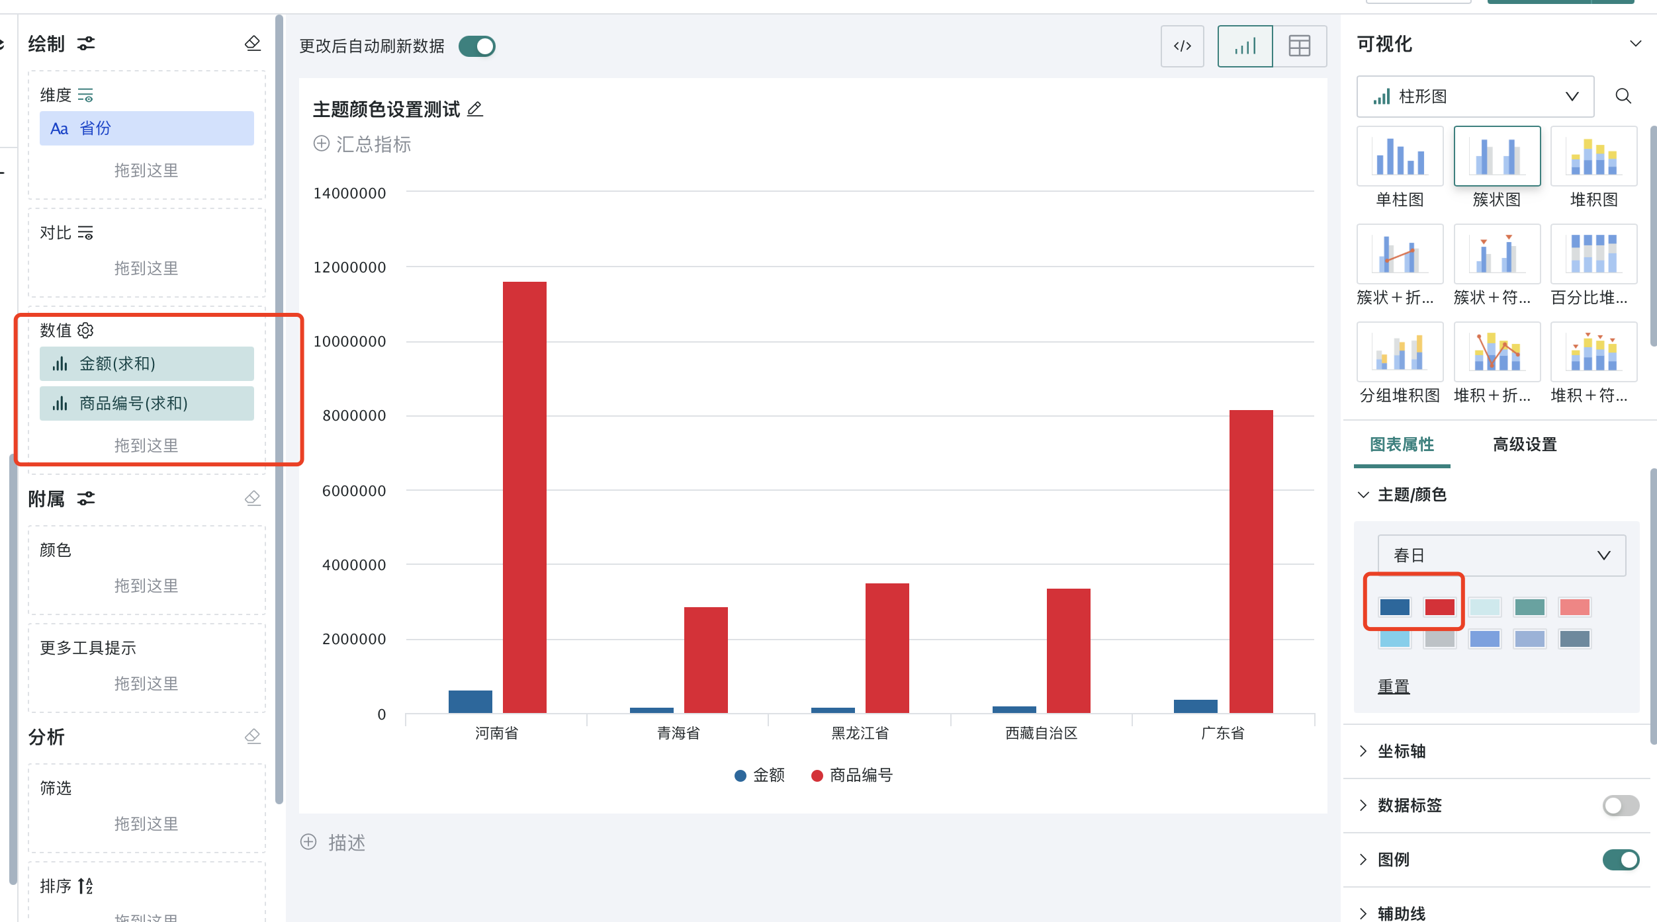Edit the chart title pencil icon

pos(475,109)
